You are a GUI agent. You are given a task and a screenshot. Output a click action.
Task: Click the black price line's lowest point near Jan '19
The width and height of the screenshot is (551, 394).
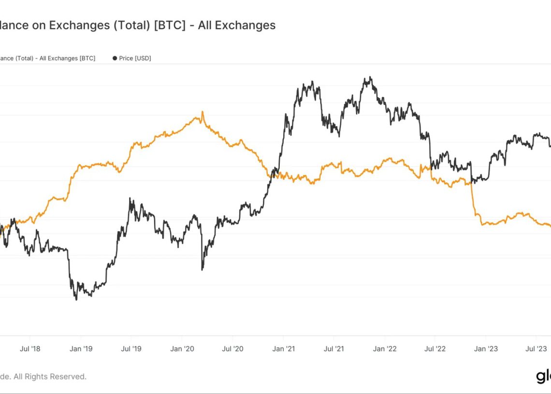point(76,300)
